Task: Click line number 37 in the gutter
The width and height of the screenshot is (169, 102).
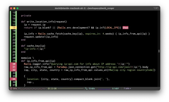Action: pyautogui.click(x=14, y=85)
